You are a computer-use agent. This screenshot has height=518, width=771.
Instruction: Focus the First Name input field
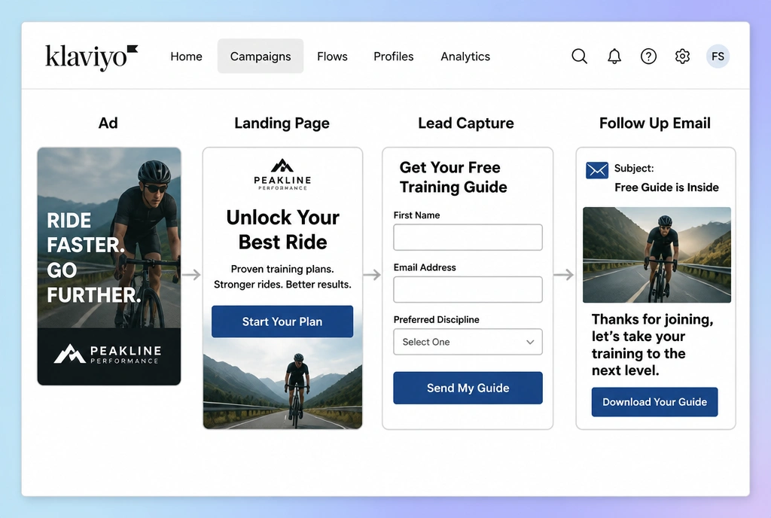[x=468, y=237]
